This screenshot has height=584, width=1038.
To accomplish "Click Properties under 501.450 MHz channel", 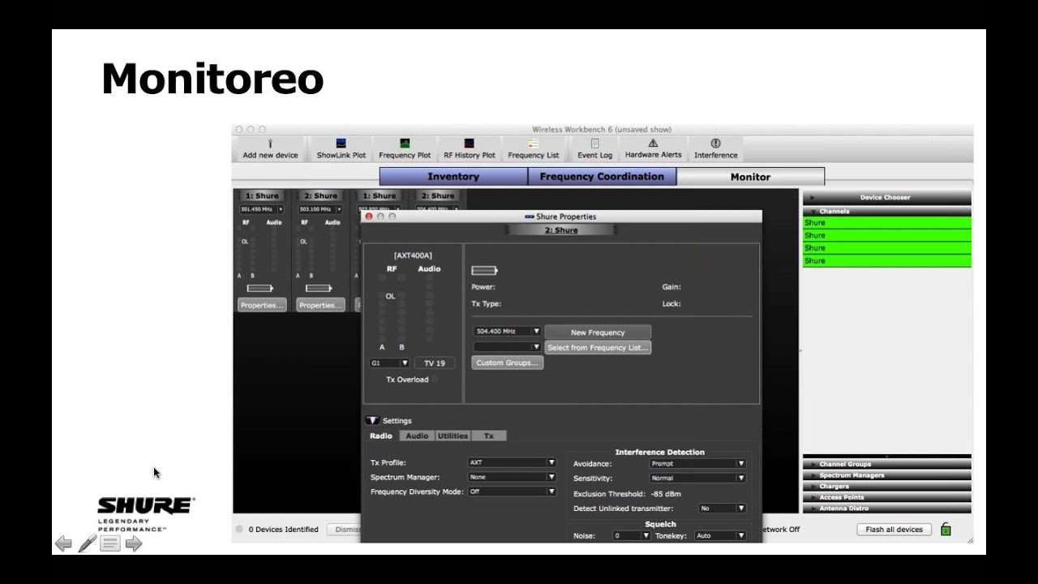I will point(262,305).
